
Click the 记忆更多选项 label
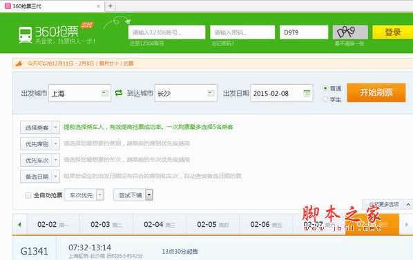[383, 204]
